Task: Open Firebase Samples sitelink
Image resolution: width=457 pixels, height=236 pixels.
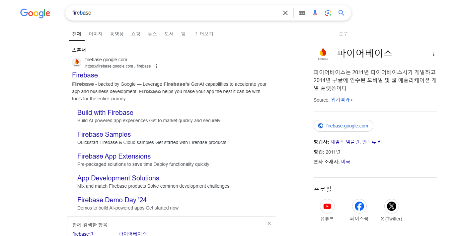Action: point(104,134)
